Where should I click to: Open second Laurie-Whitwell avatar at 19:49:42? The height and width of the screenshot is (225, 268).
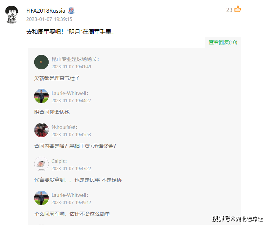(x=41, y=198)
